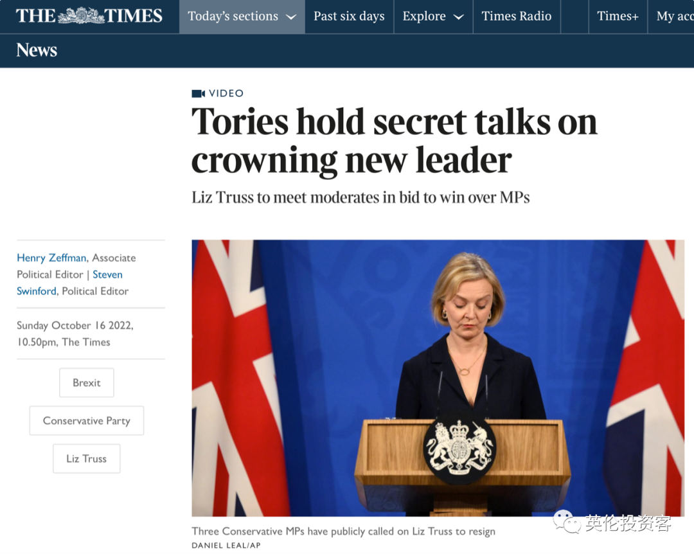Screen dimensions: 694x554
Task: Click the VIDEO label text
Action: [x=226, y=93]
